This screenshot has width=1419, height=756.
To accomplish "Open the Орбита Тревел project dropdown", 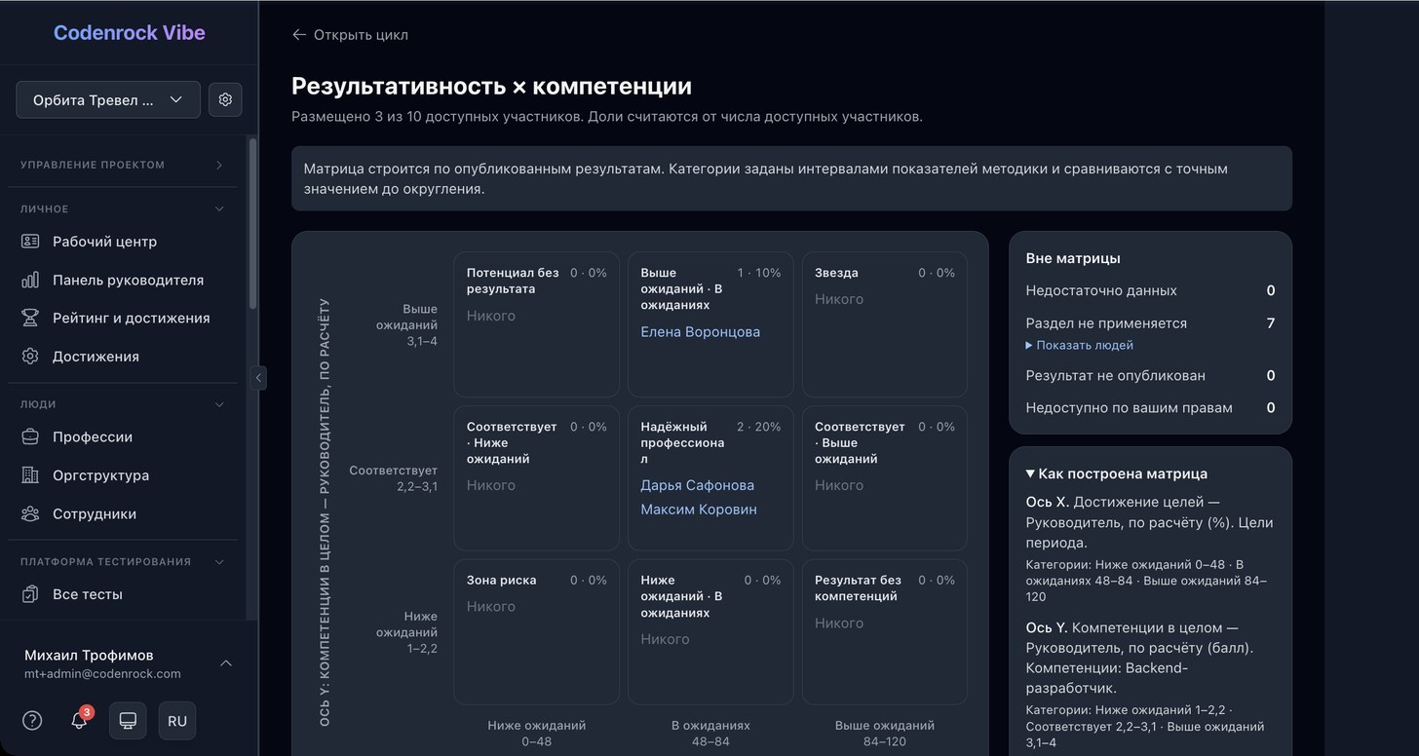I will [108, 99].
